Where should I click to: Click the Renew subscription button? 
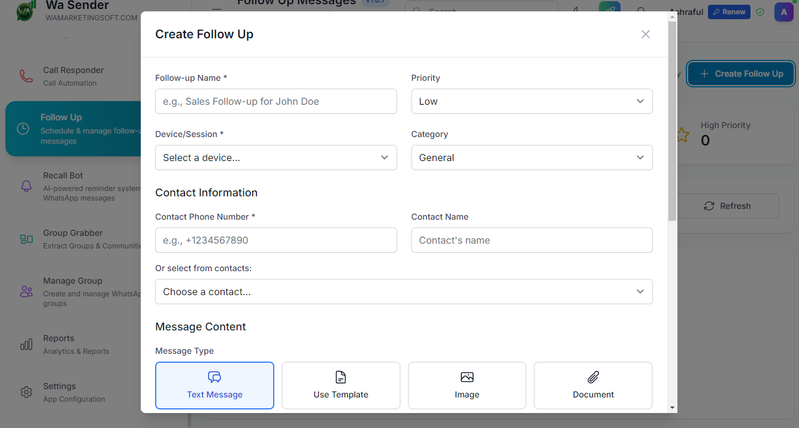coord(728,11)
